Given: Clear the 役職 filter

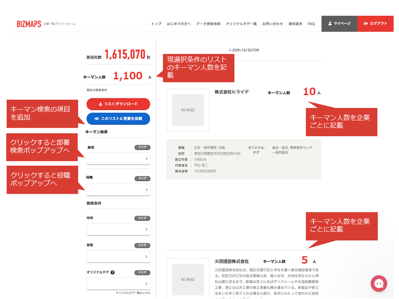Looking at the screenshot, I should point(142,179).
